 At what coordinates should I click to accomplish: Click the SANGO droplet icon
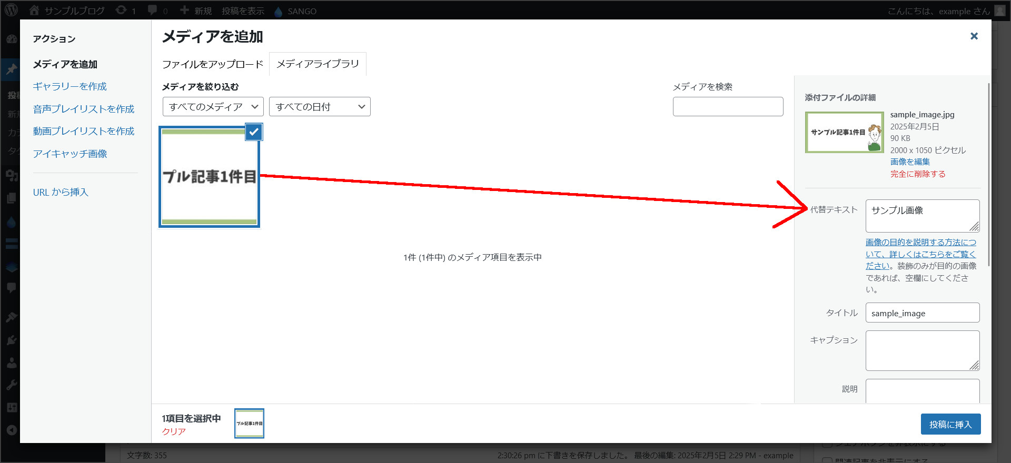coord(279,11)
